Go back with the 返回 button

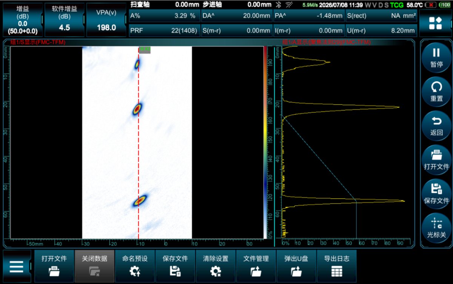pos(436,125)
